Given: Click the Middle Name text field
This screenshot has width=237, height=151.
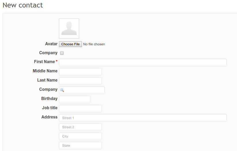Looking at the screenshot, I should tap(80, 72).
